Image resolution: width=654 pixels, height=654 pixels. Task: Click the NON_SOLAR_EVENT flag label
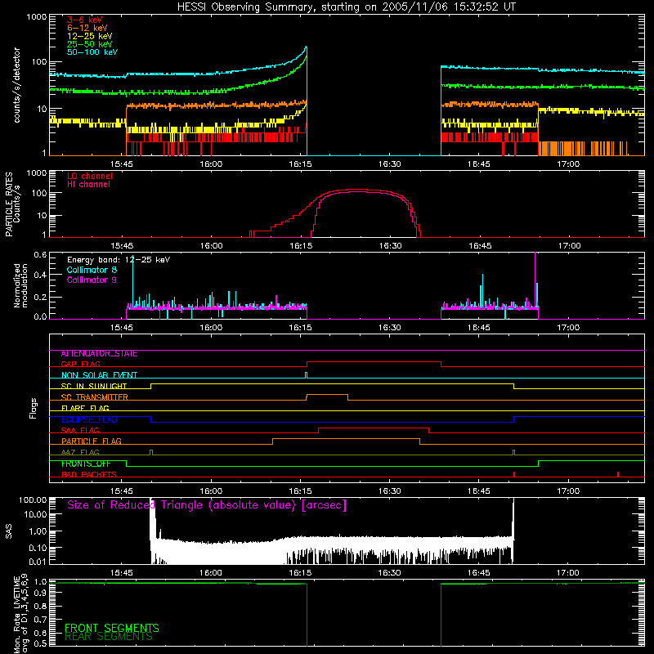click(99, 375)
